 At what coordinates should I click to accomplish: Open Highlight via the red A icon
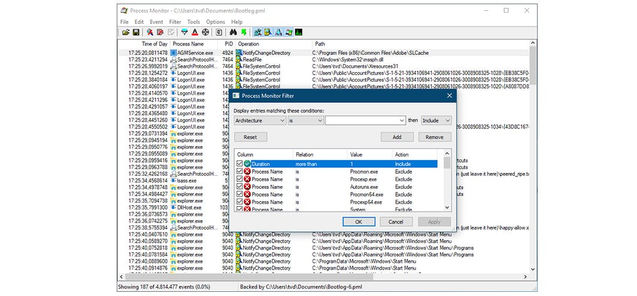[x=195, y=32]
